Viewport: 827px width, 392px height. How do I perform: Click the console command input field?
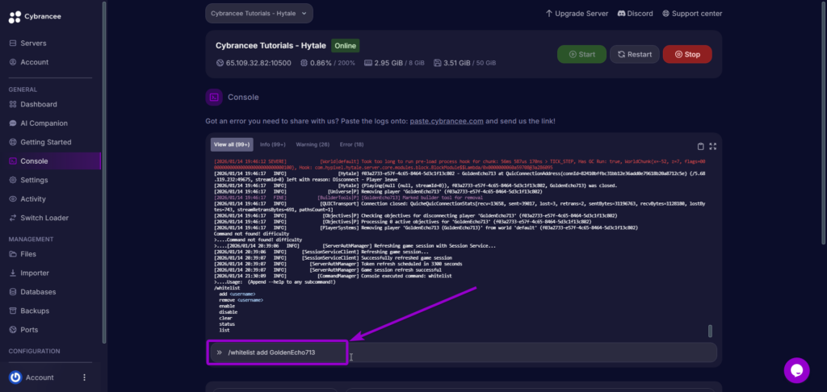pos(525,352)
